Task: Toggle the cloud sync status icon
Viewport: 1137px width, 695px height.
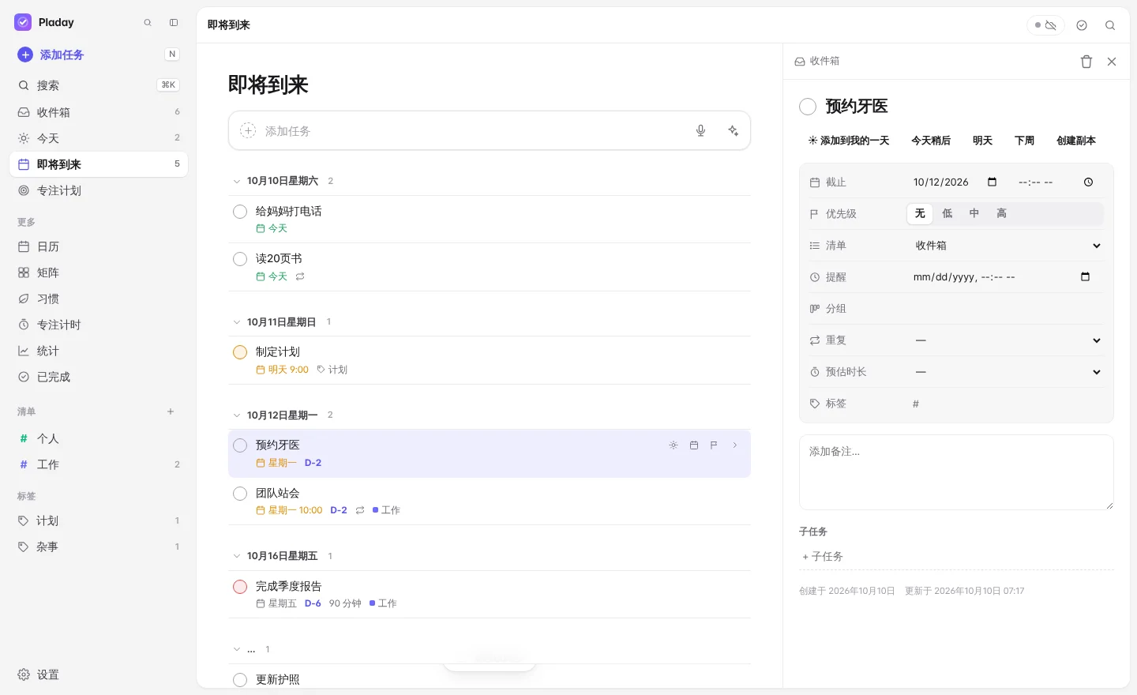Action: point(1045,25)
